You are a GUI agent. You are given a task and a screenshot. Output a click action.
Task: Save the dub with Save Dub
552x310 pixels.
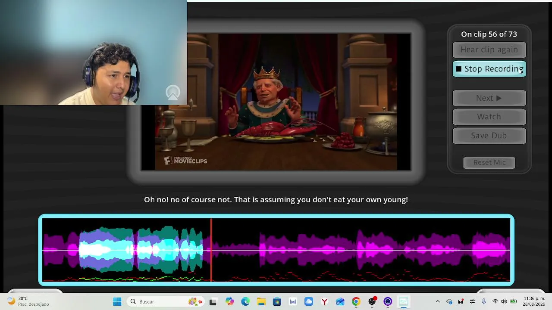489,136
